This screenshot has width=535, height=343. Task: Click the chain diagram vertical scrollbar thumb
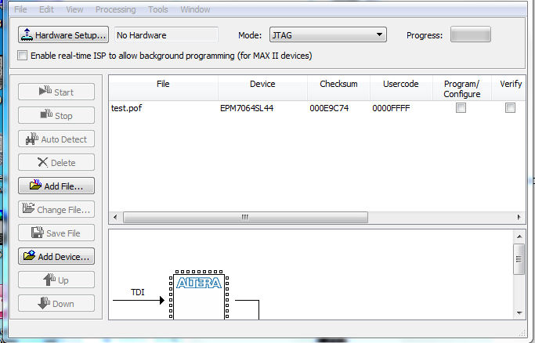[x=519, y=259]
